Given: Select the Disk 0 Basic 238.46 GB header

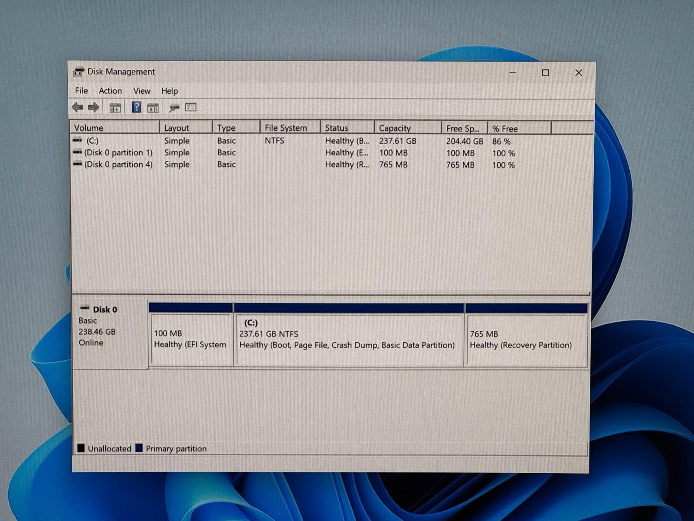Looking at the screenshot, I should (110, 333).
